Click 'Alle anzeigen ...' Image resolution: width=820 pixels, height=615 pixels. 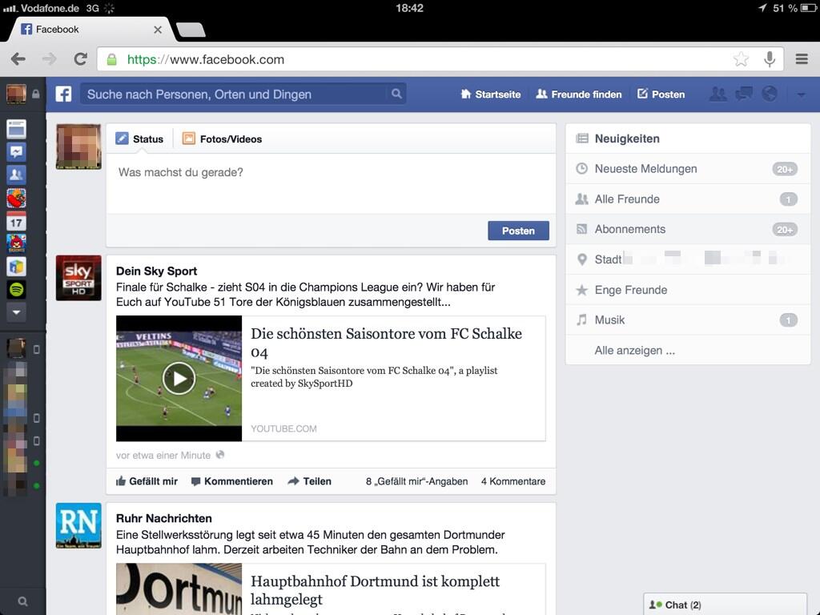tap(634, 351)
